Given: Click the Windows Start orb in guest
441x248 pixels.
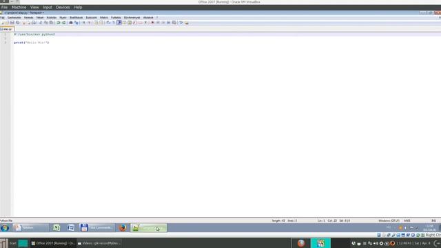Looking at the screenshot, I should tap(5, 228).
